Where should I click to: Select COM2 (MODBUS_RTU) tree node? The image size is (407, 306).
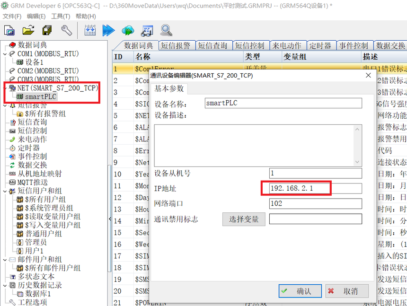point(48,71)
